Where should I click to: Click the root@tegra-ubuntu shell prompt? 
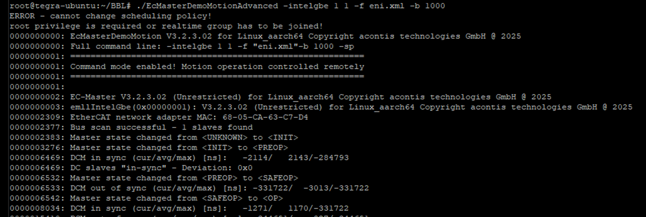[x=71, y=6]
